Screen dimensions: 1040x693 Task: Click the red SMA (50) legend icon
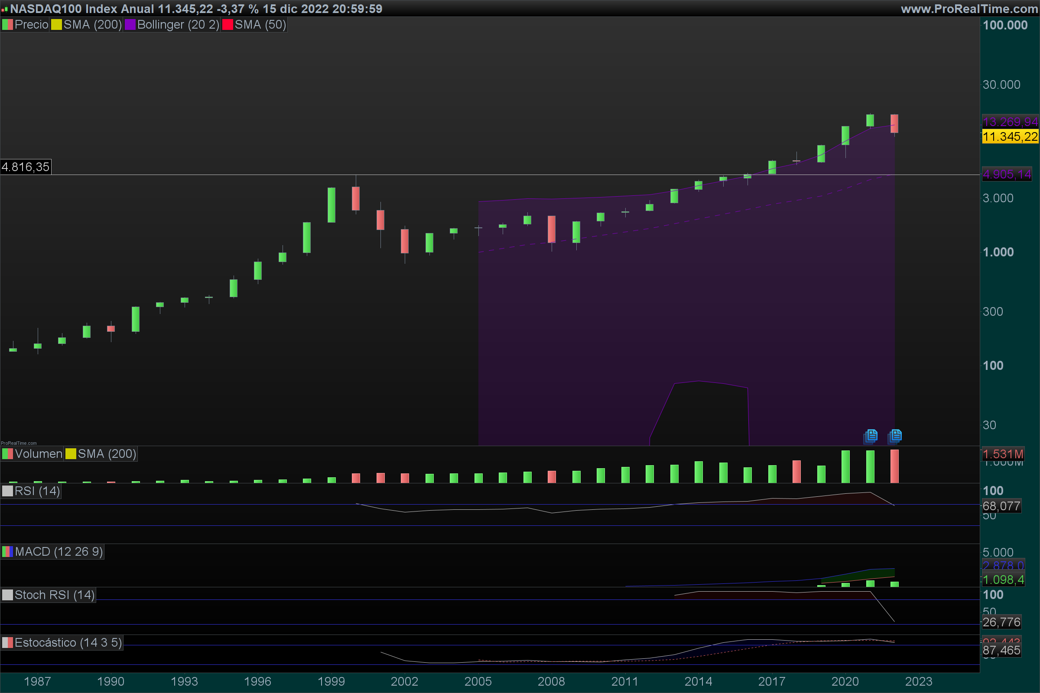(x=227, y=25)
